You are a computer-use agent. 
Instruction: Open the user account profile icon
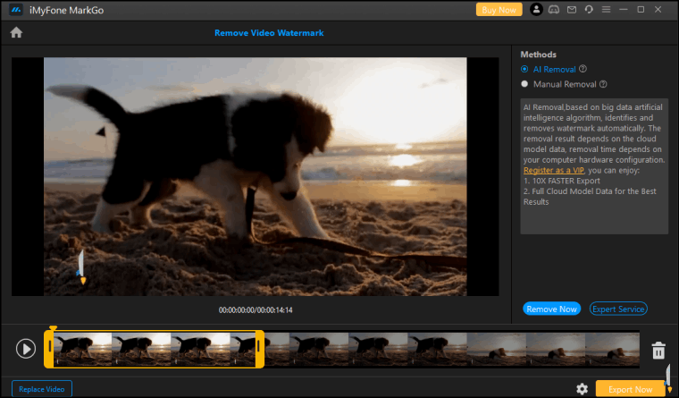(x=536, y=10)
